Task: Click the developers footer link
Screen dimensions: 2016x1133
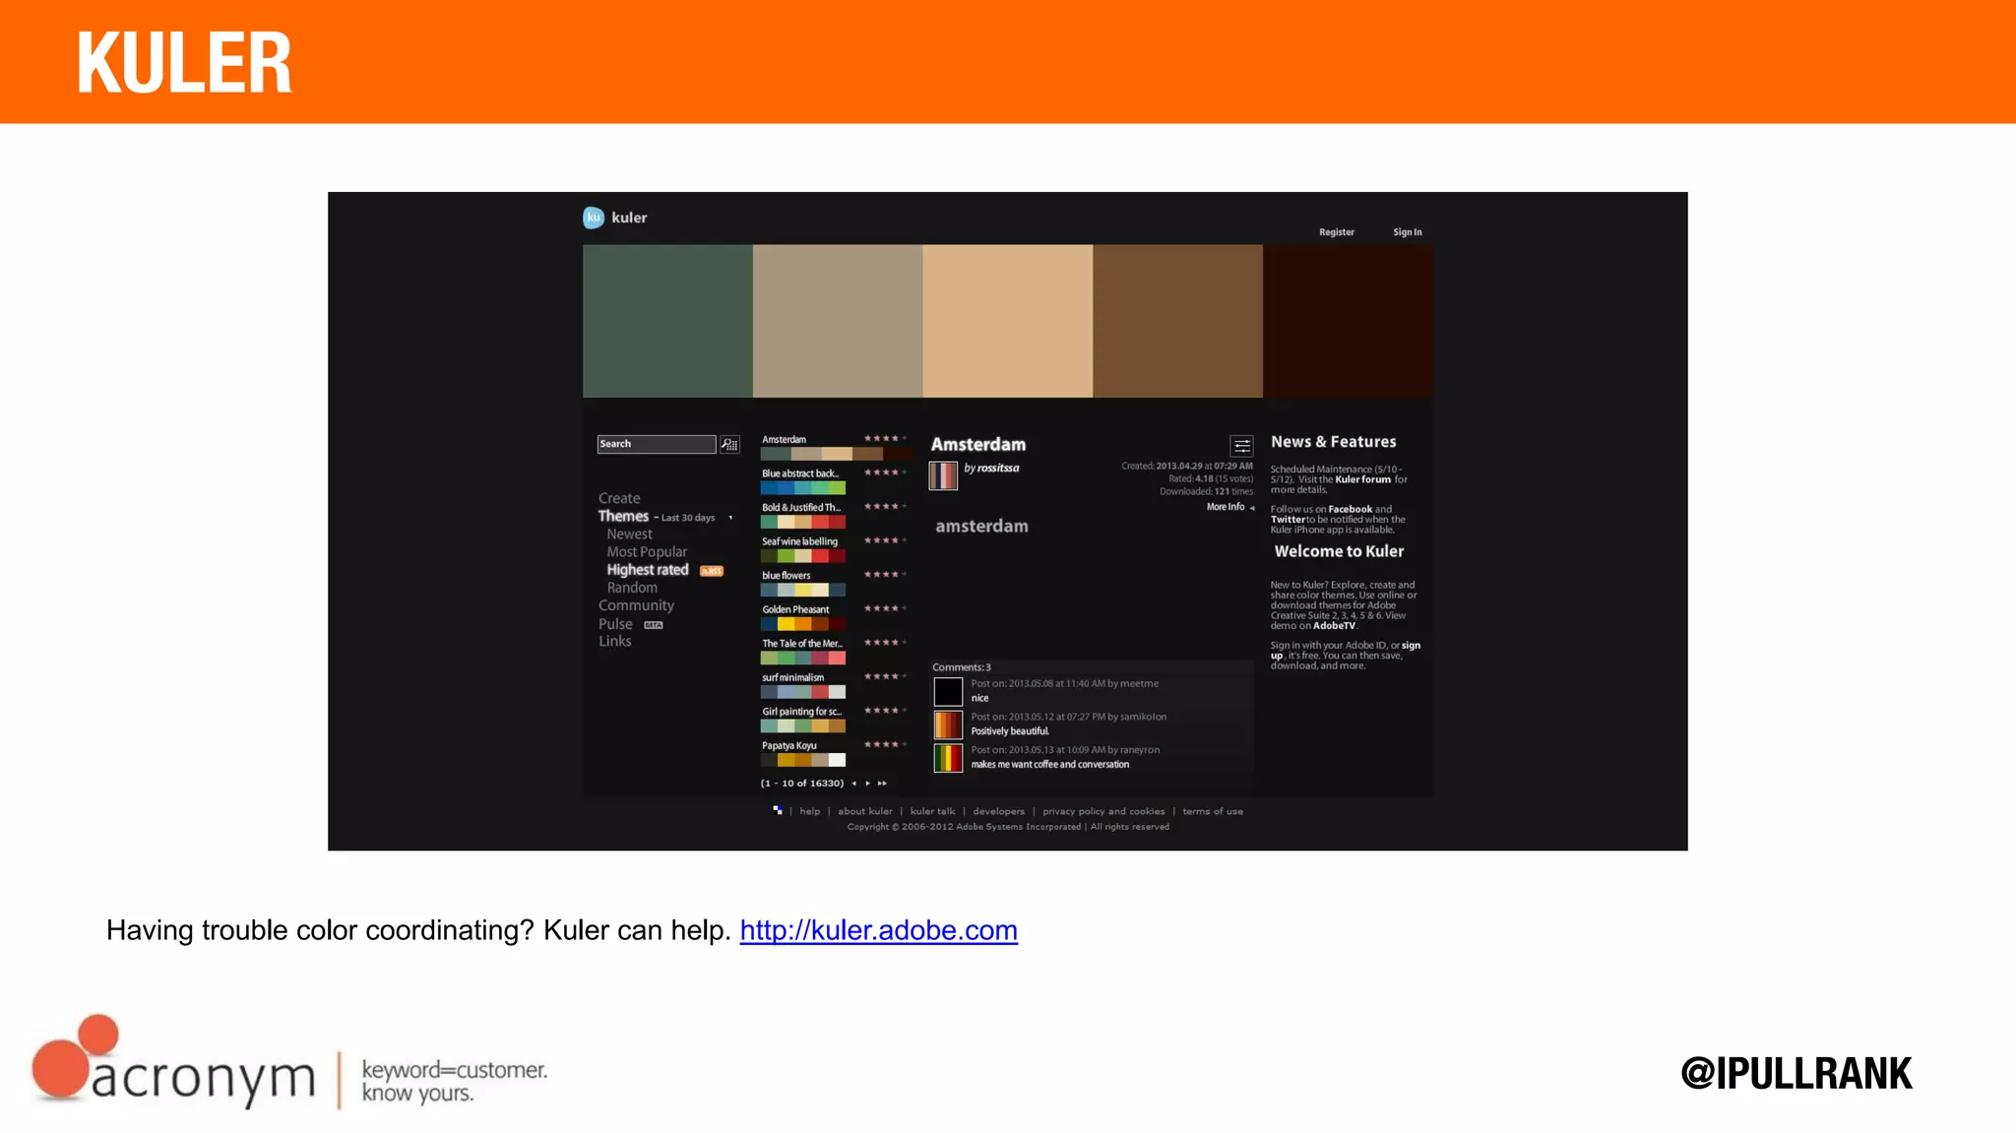Action: (998, 812)
